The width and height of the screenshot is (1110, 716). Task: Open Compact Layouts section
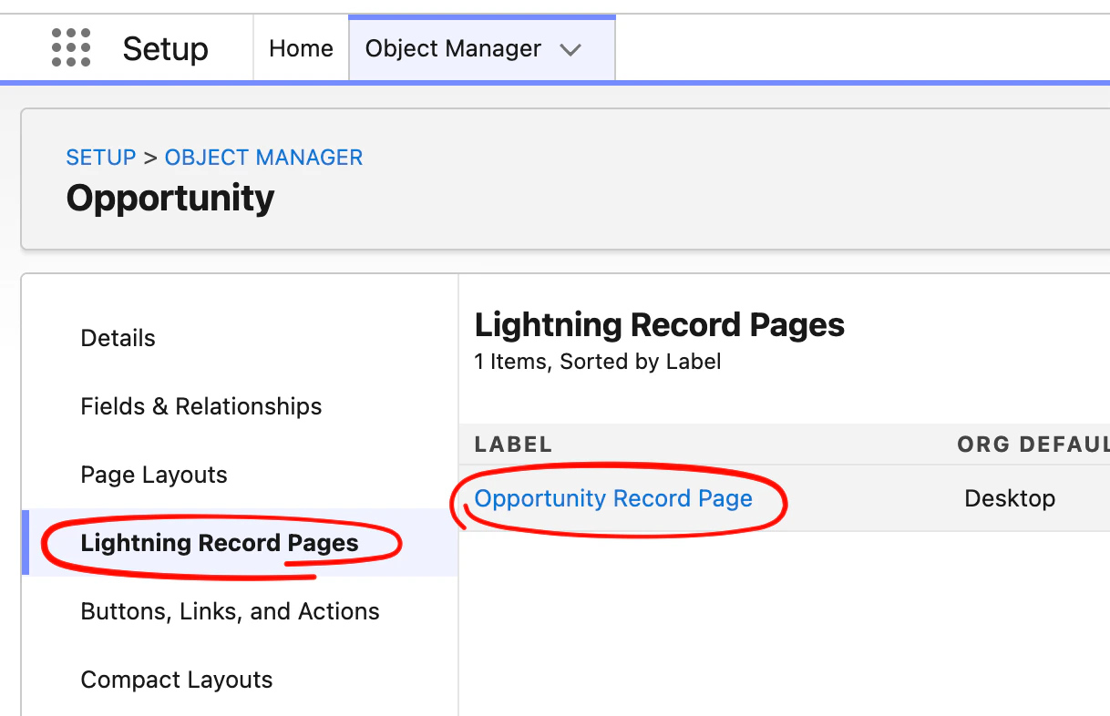(x=177, y=680)
